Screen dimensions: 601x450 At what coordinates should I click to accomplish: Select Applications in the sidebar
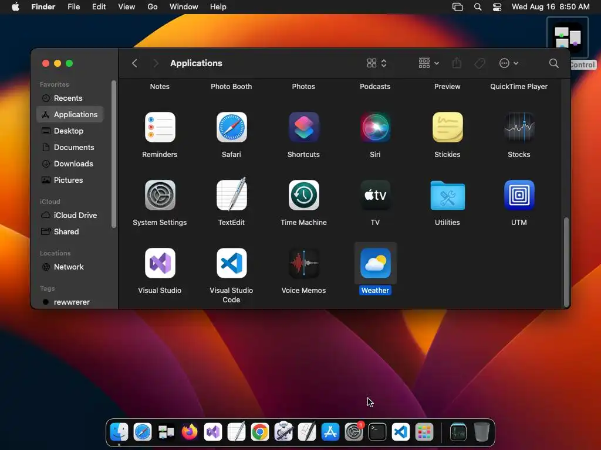(70, 114)
